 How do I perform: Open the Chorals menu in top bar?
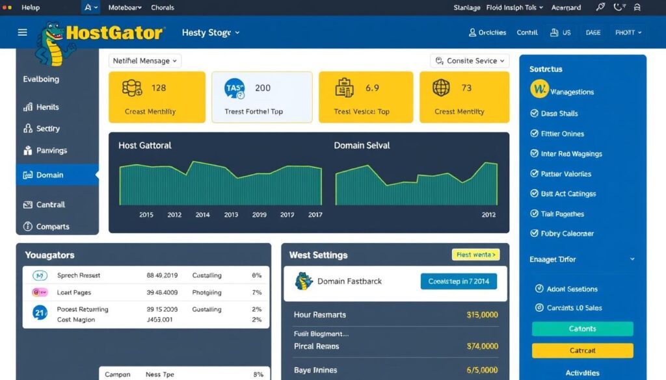[163, 8]
